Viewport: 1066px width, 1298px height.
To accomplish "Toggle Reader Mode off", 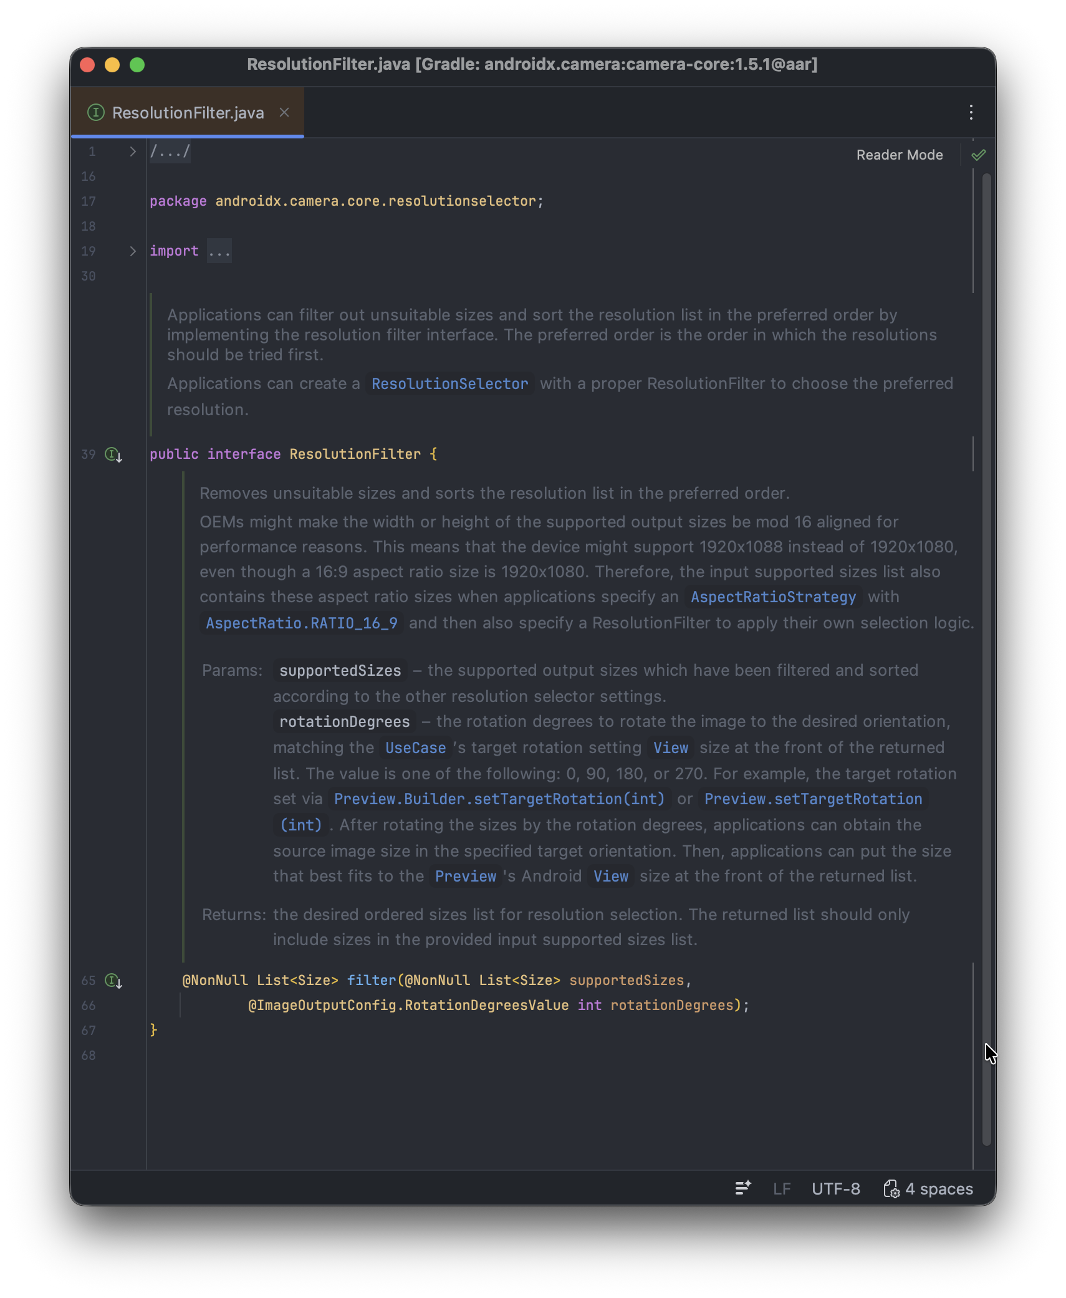I will coord(899,155).
